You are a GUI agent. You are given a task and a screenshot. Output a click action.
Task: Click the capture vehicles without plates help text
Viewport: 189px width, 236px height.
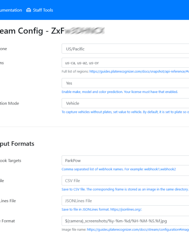(x=125, y=112)
